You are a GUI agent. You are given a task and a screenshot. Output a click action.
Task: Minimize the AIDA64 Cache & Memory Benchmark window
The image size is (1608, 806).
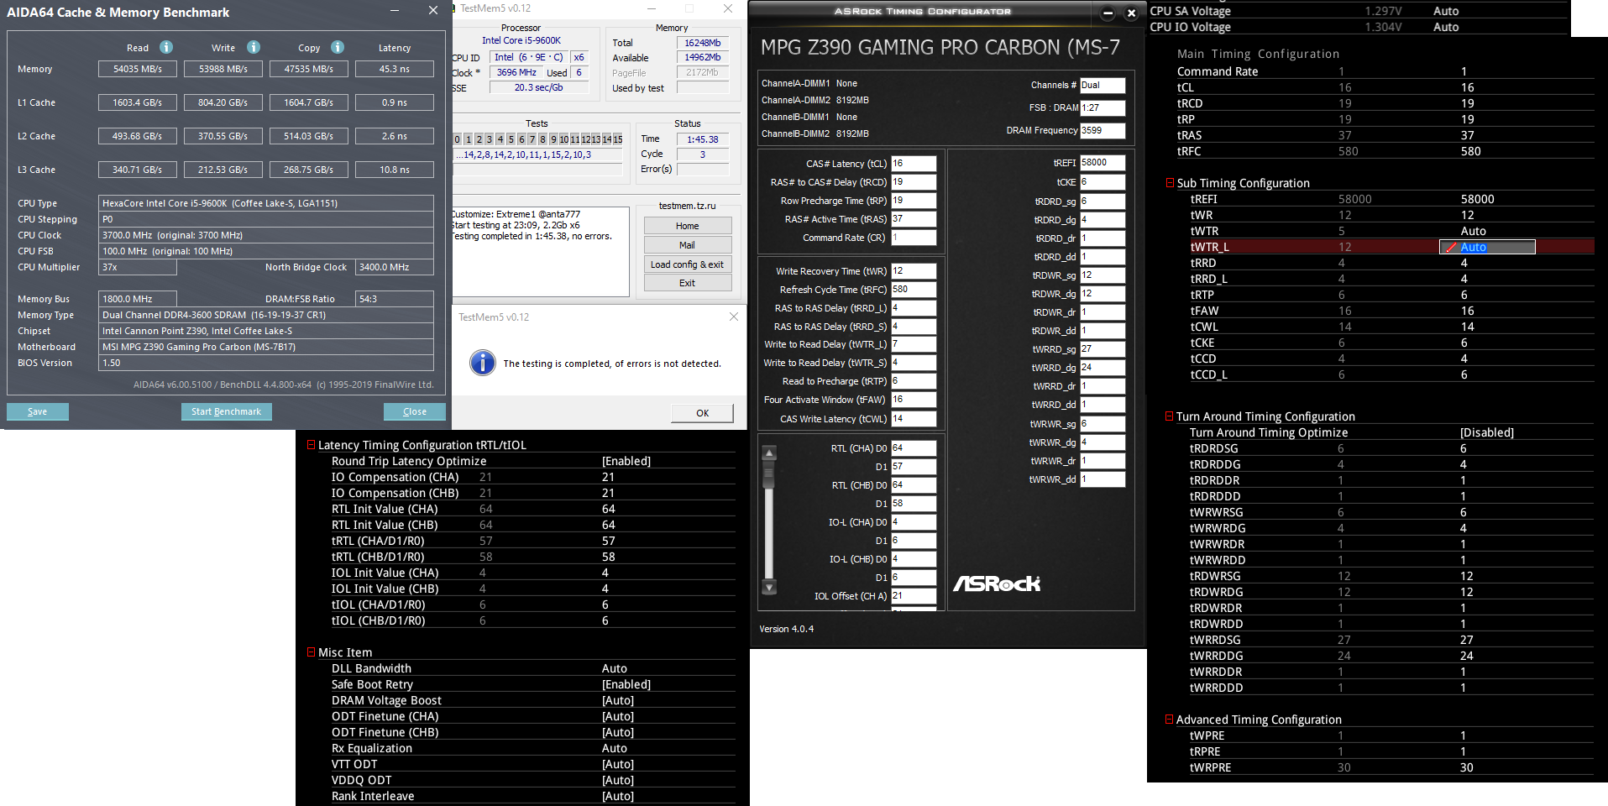click(x=395, y=10)
